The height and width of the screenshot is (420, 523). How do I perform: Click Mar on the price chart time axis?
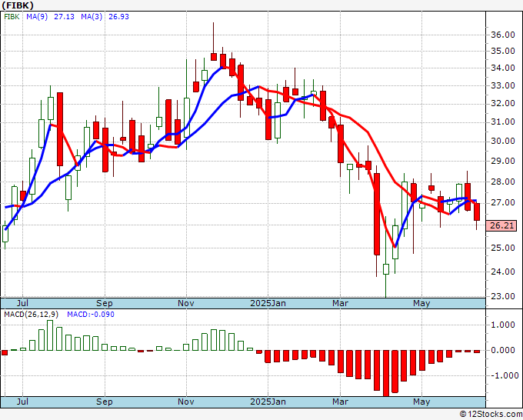[340, 303]
